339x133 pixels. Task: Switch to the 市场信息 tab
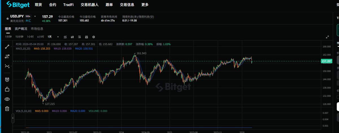click(37, 29)
